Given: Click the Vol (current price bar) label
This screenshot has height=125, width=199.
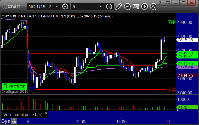Looking at the screenshot, I should pyautogui.click(x=23, y=115).
